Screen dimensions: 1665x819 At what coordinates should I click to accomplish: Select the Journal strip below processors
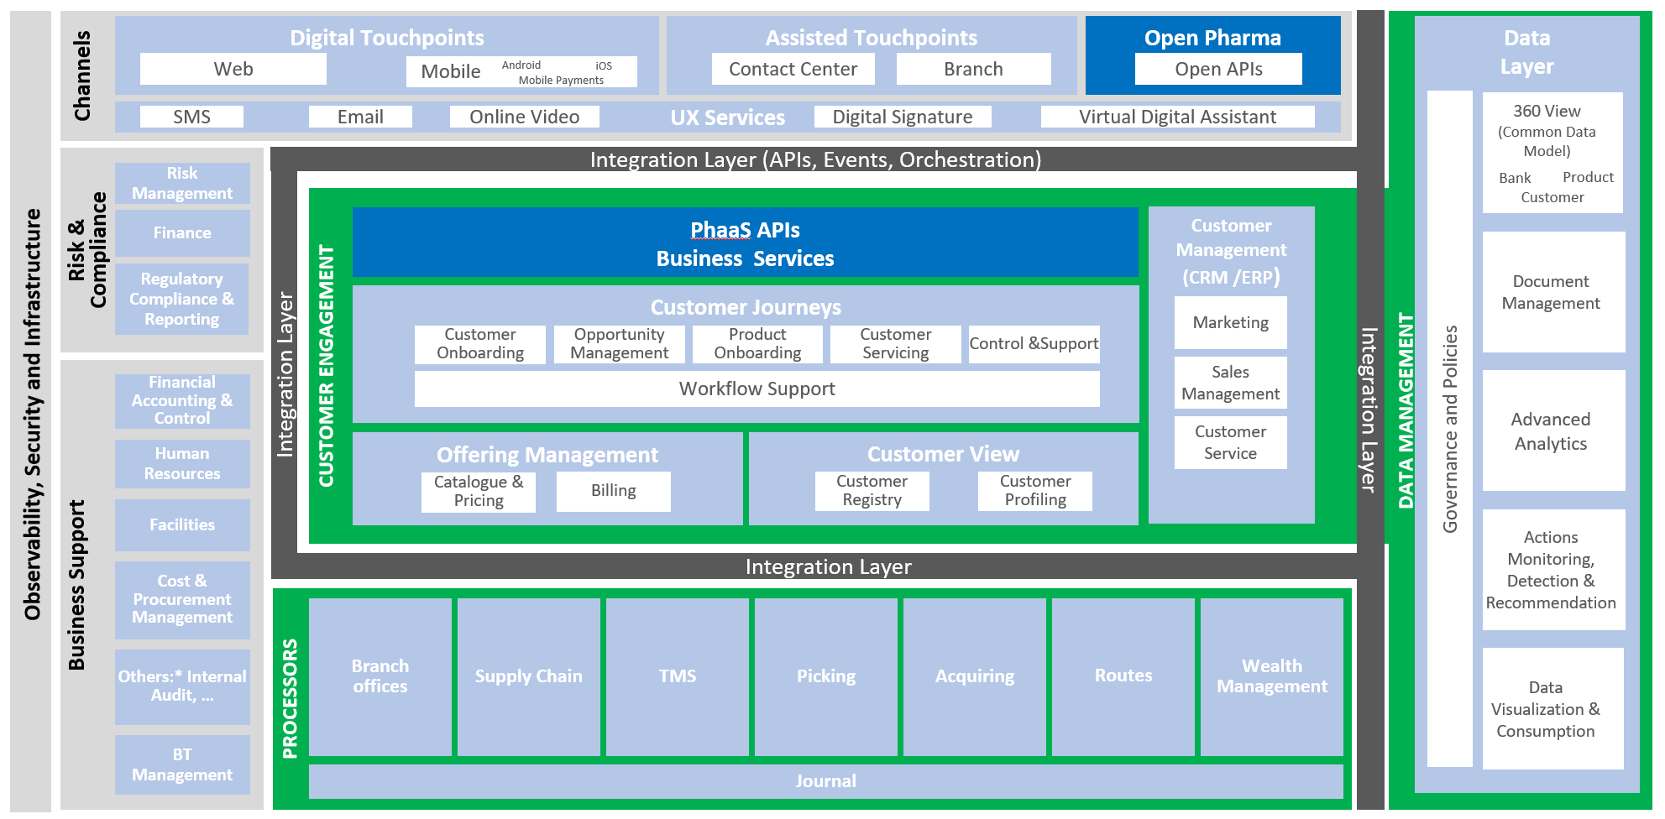point(825,780)
